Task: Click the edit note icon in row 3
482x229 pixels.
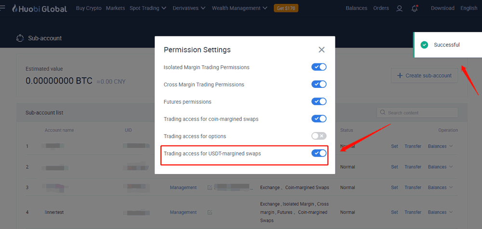Action: pos(210,187)
